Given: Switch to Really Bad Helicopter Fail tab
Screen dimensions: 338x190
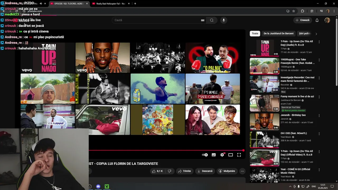Looking at the screenshot, I should tap(110, 4).
